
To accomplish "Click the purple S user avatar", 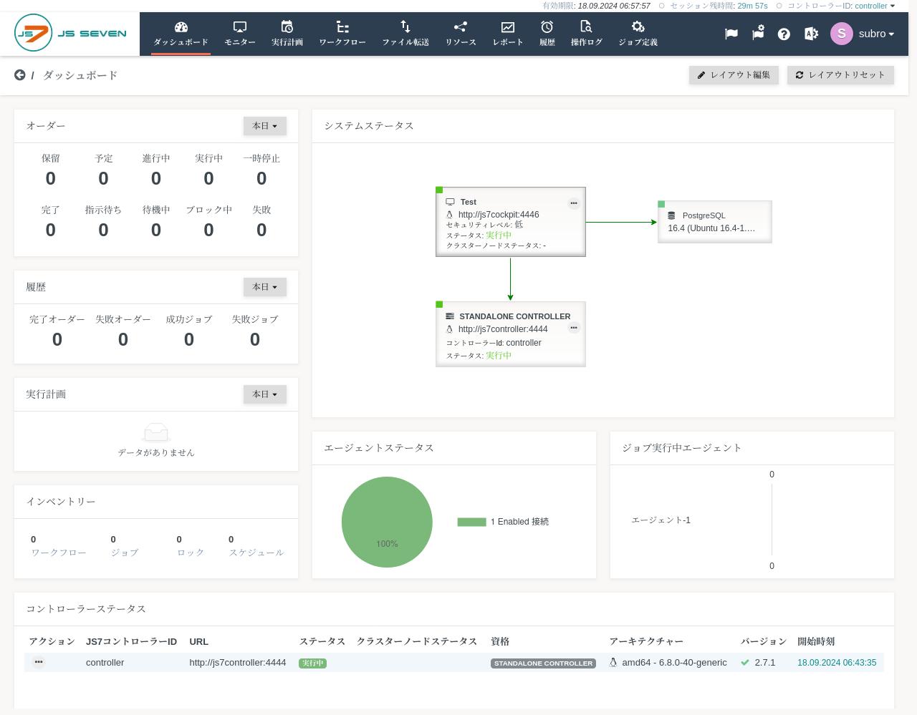I will click(x=842, y=33).
